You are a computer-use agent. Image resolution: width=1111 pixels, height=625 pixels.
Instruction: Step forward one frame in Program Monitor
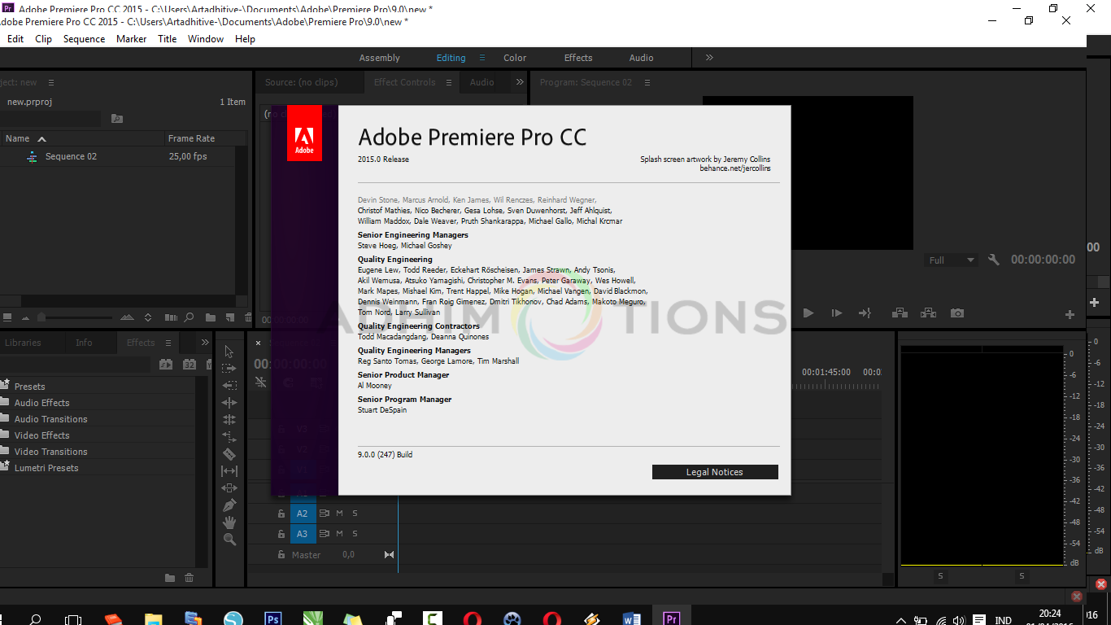[x=836, y=313]
